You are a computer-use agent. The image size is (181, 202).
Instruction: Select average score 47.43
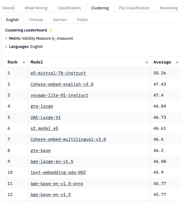160,84
